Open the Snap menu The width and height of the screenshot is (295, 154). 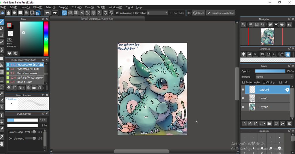click(63, 7)
